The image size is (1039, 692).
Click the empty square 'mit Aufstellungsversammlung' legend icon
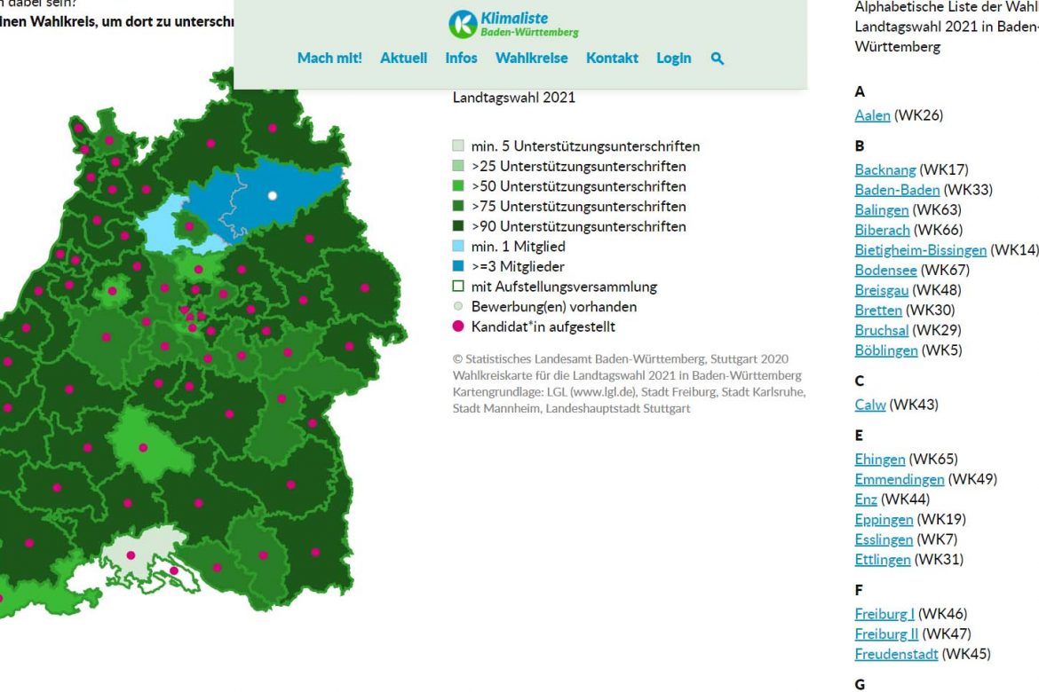pos(458,287)
